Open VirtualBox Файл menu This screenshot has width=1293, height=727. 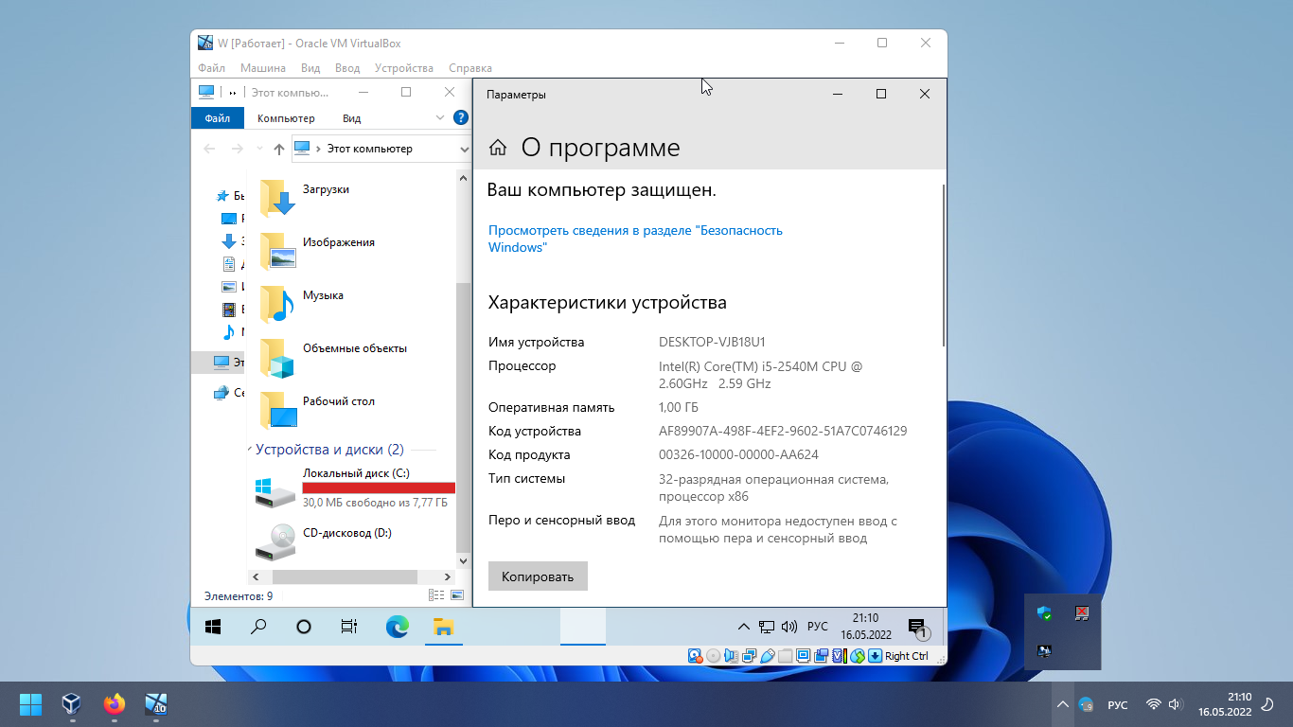[211, 68]
